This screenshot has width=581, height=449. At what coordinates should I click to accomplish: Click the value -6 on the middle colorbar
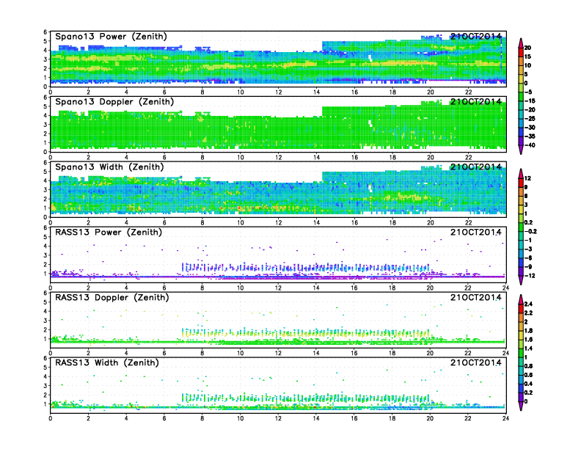pyautogui.click(x=528, y=258)
